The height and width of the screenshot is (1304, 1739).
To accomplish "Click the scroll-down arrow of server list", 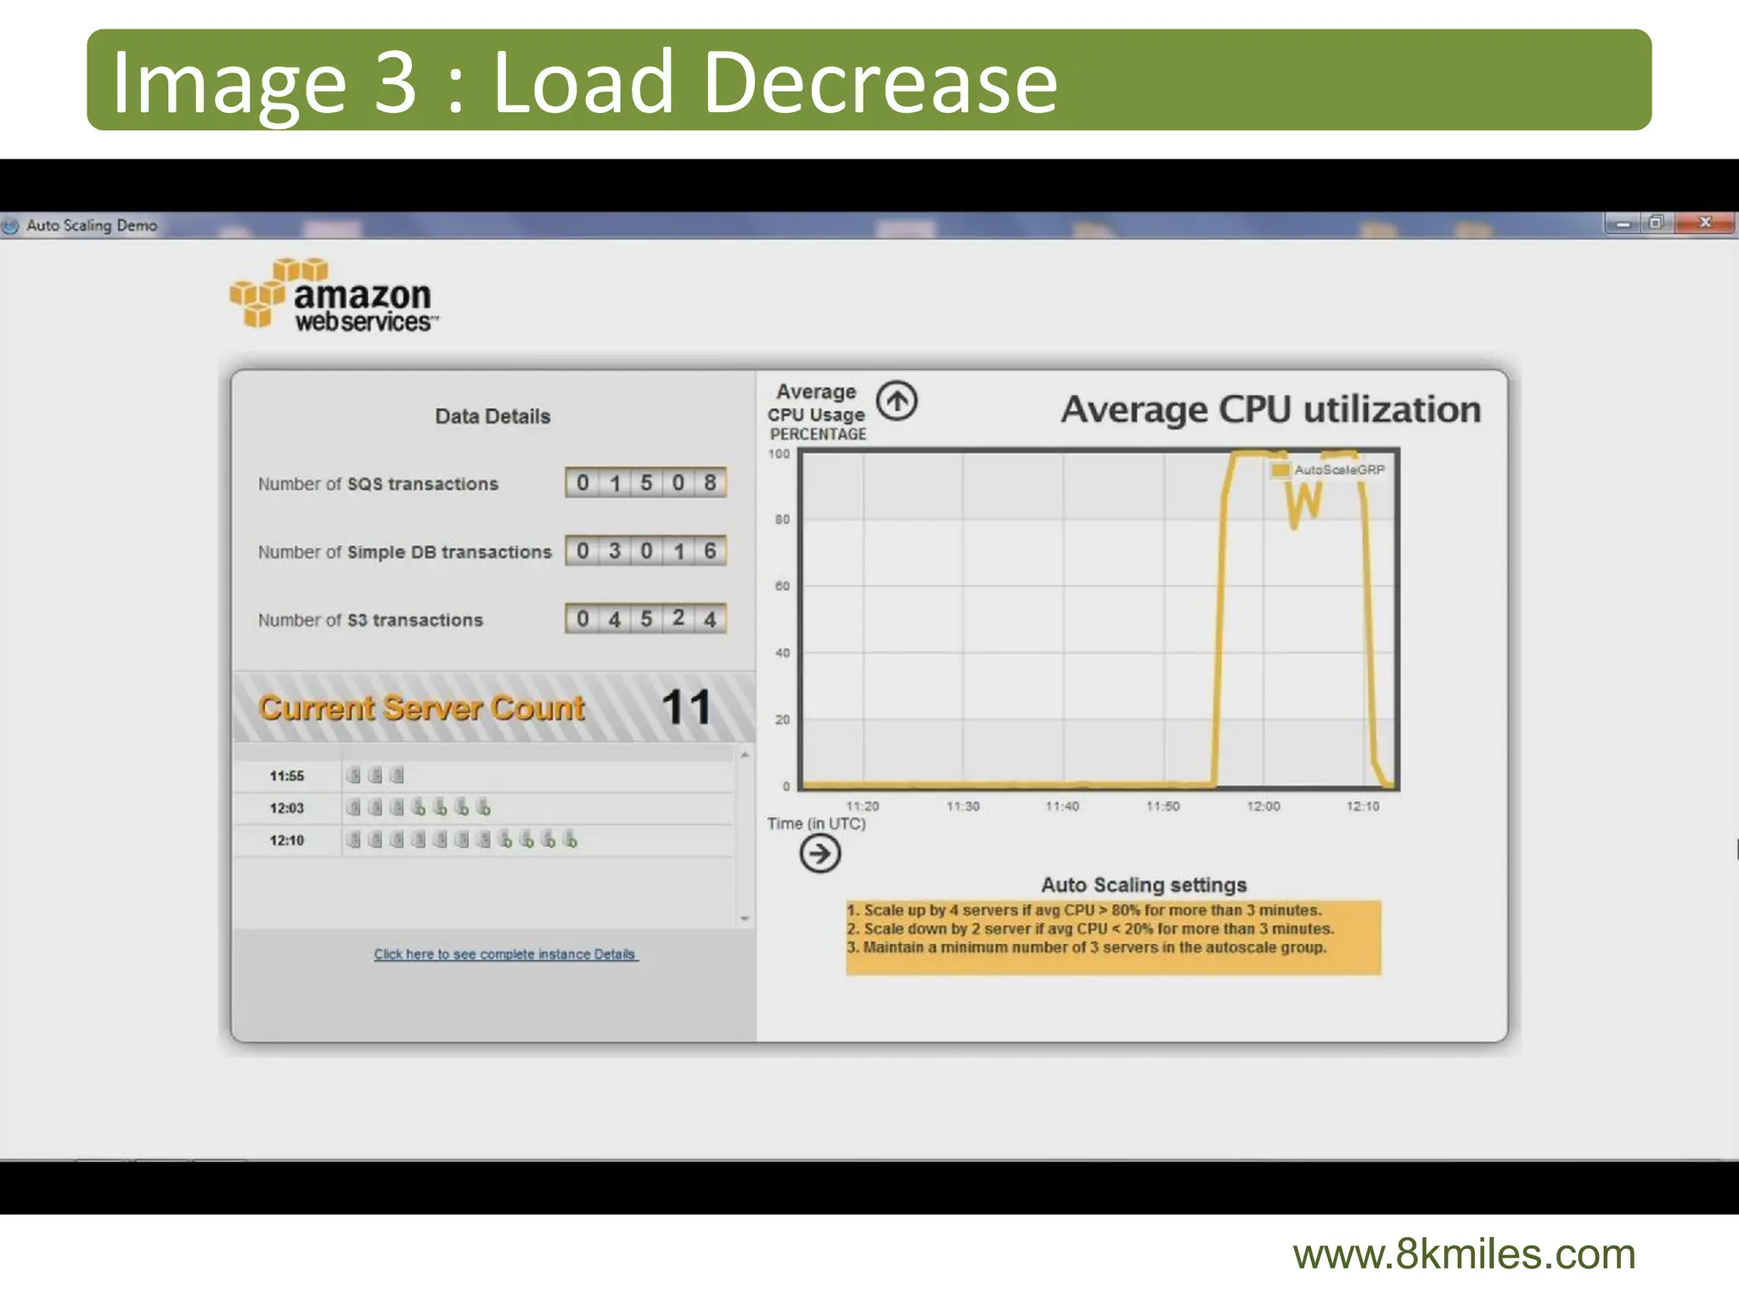I will (745, 919).
